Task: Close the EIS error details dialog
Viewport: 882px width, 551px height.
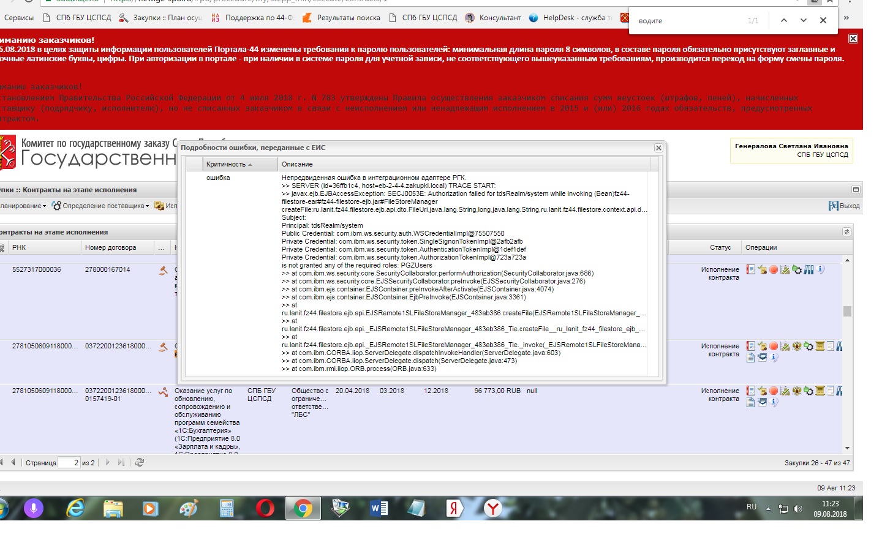Action: [658, 148]
